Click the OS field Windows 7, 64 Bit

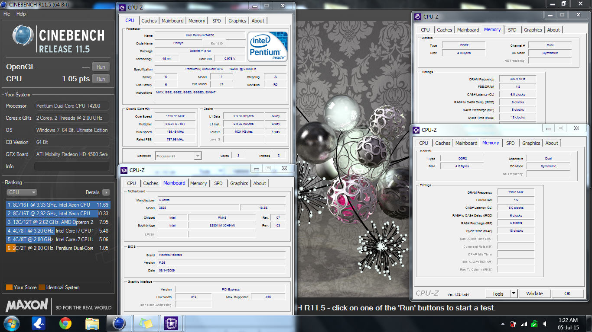(72, 130)
